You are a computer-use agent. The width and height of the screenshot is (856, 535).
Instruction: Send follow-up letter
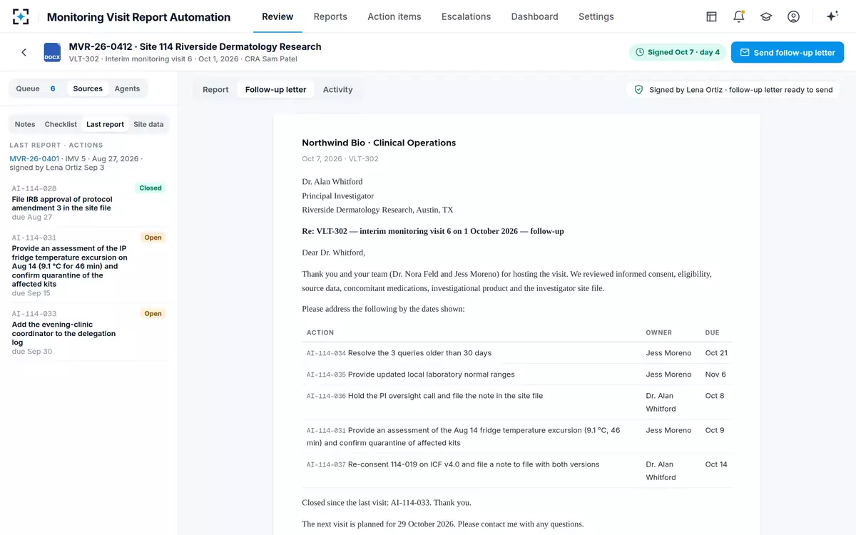788,52
